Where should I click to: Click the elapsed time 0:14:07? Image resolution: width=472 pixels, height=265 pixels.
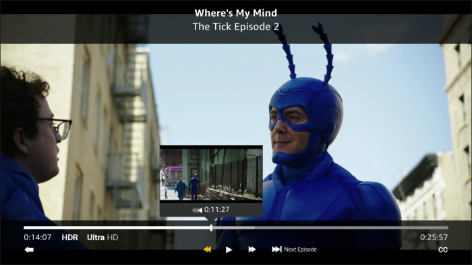[38, 237]
